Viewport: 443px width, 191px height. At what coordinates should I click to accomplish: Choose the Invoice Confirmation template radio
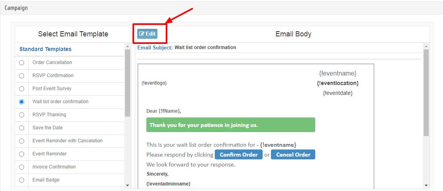[21, 167]
